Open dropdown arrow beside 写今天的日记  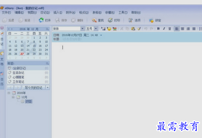(x=48, y=87)
